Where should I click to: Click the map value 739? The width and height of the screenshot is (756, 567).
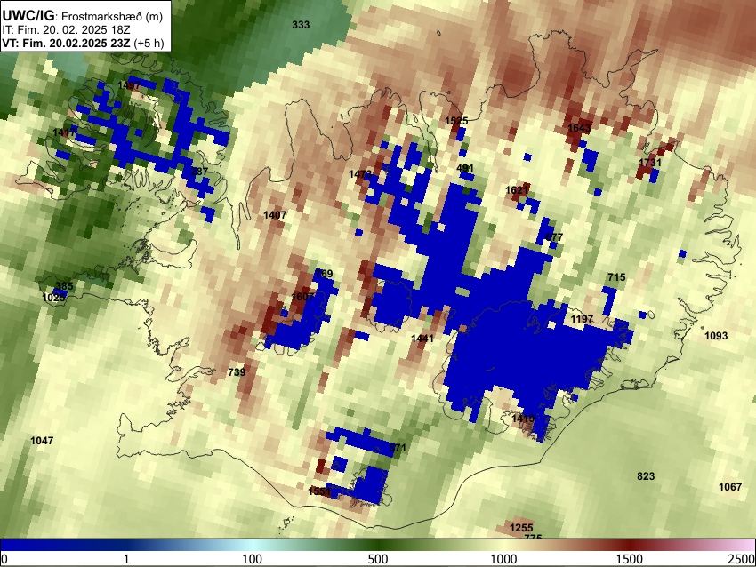237,371
